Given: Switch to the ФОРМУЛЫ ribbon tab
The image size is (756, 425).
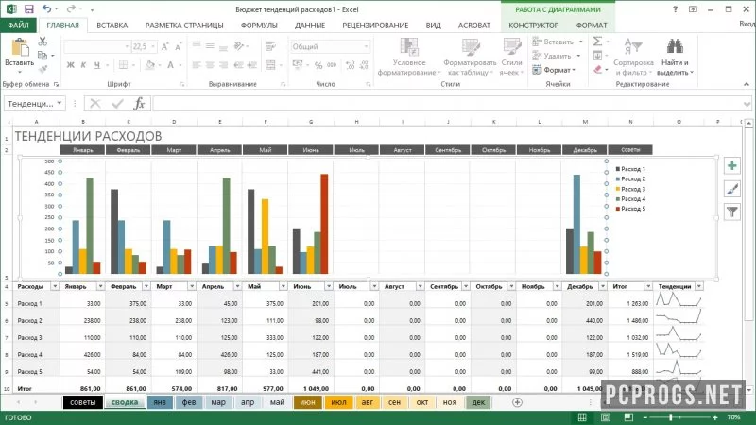Looking at the screenshot, I should [x=259, y=25].
